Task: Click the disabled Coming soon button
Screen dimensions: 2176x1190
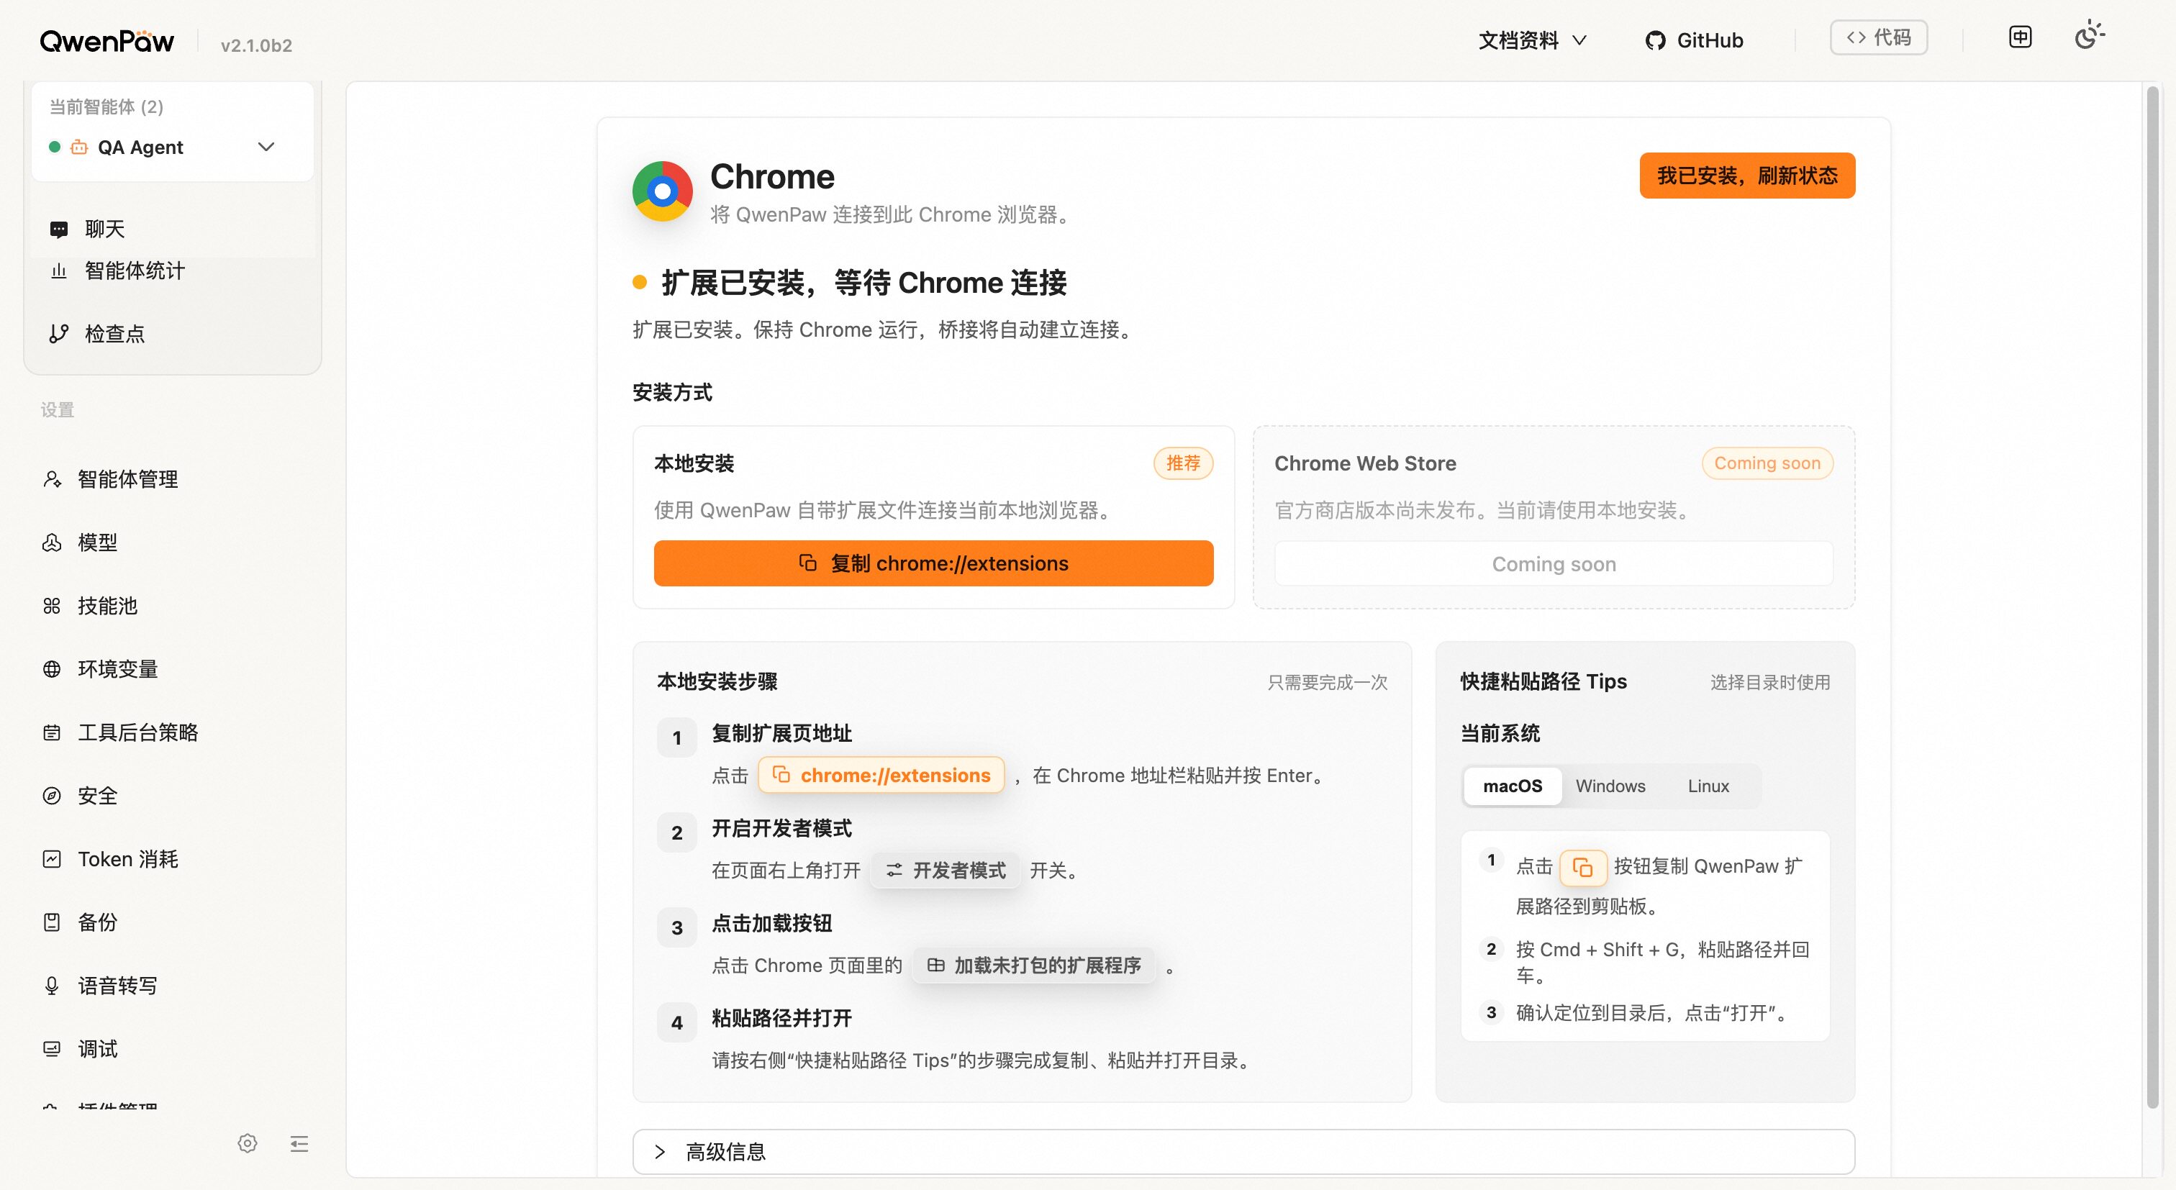Action: tap(1554, 564)
